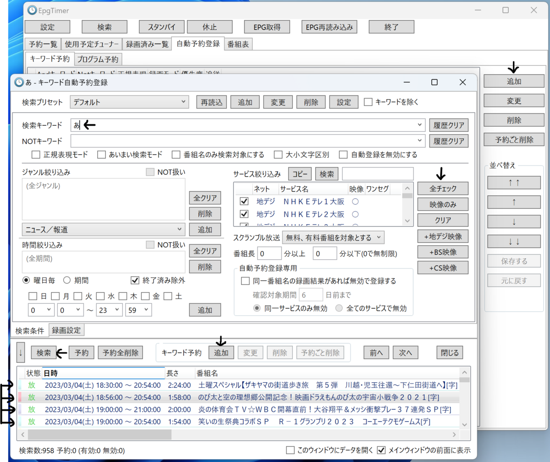Click the ↓↓ move-to-bottom sort icon
Screen dimensions: 550x462
tap(513, 241)
